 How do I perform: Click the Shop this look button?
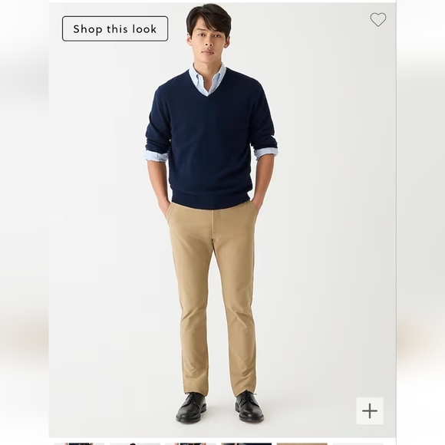pyautogui.click(x=115, y=28)
